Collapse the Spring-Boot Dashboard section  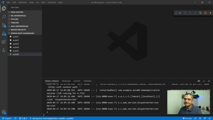pyautogui.click(x=25, y=33)
